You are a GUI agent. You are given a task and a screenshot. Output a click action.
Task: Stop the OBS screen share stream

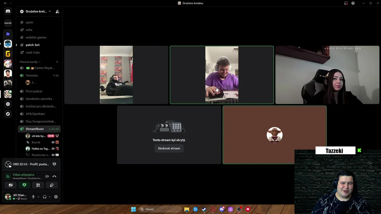coord(54,164)
